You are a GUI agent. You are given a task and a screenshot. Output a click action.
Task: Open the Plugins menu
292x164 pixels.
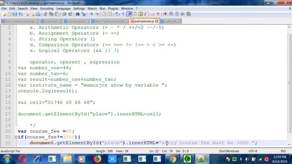coord(113,9)
